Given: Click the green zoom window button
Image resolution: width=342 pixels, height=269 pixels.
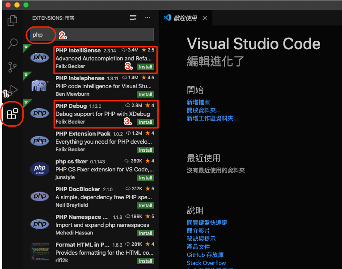Looking at the screenshot, I should [x=26, y=5].
